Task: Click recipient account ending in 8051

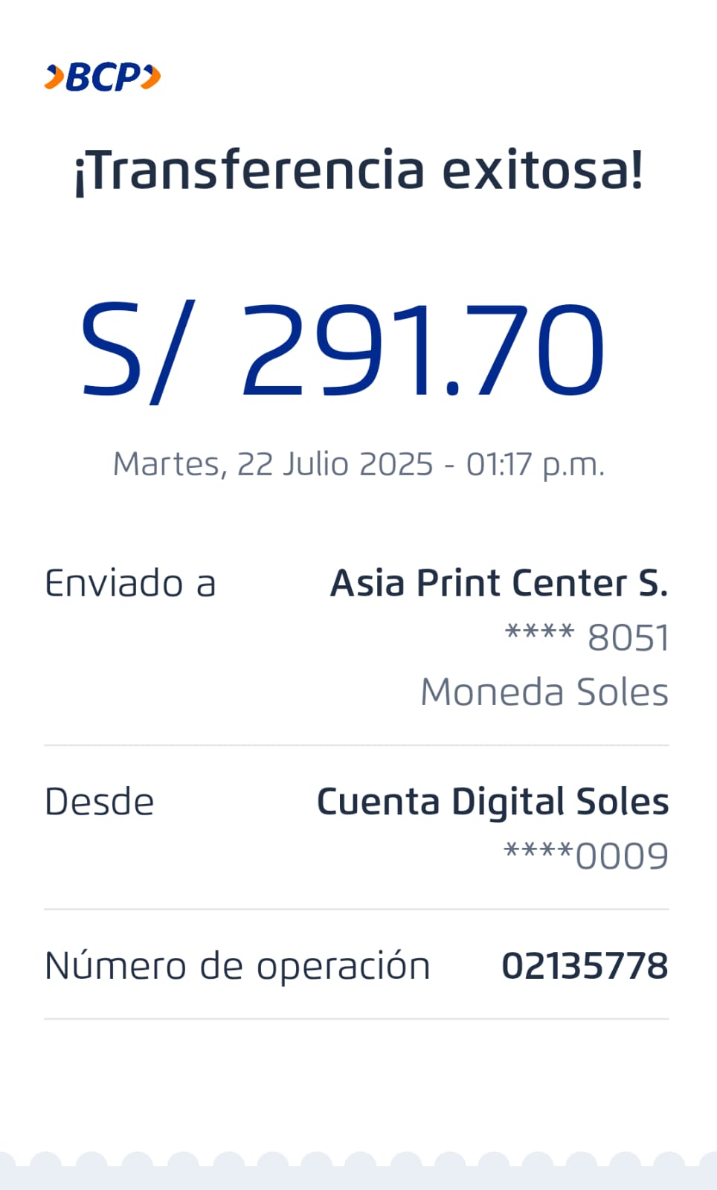Action: 587,637
